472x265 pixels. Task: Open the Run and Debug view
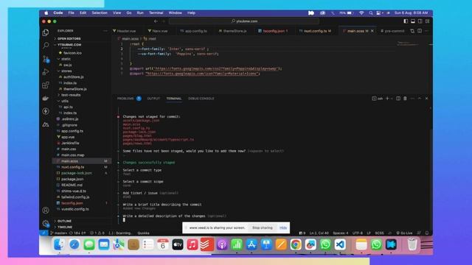click(46, 72)
